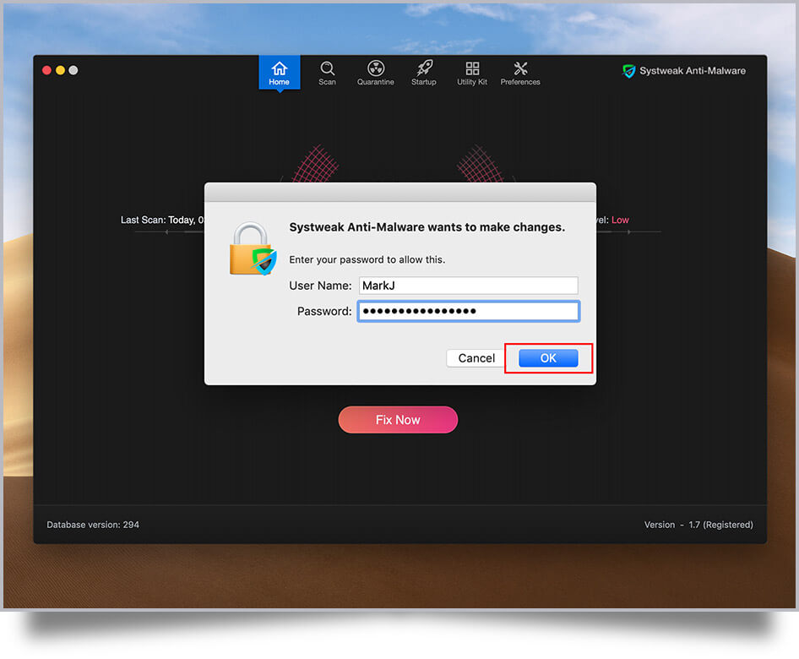Confirm the password dialog with OK
The height and width of the screenshot is (659, 799).
pos(548,358)
